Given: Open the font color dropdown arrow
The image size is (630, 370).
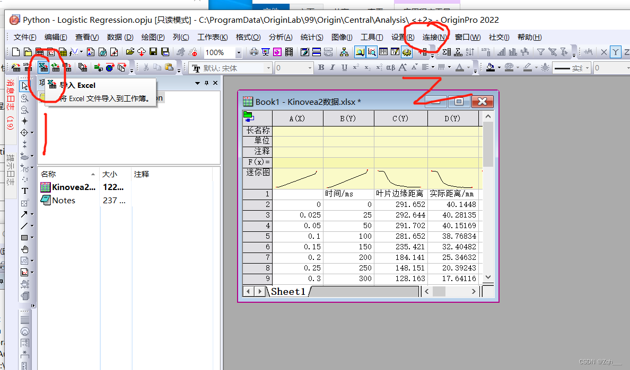Looking at the screenshot, I should click(x=468, y=68).
